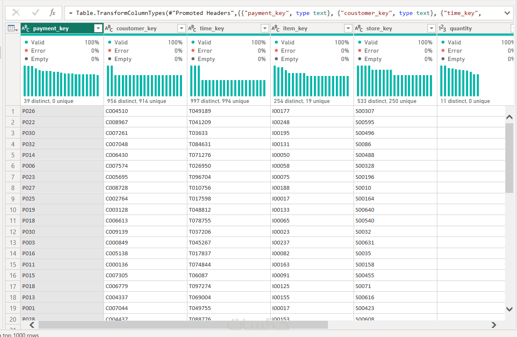Image resolution: width=517 pixels, height=337 pixels.
Task: Click the fx insert step icon
Action: (x=52, y=13)
